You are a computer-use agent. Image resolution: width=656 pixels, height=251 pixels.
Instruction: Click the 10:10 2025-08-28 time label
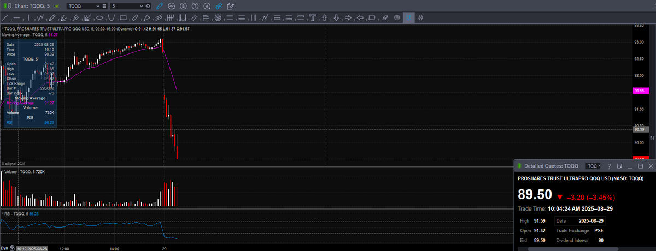pyautogui.click(x=32, y=248)
